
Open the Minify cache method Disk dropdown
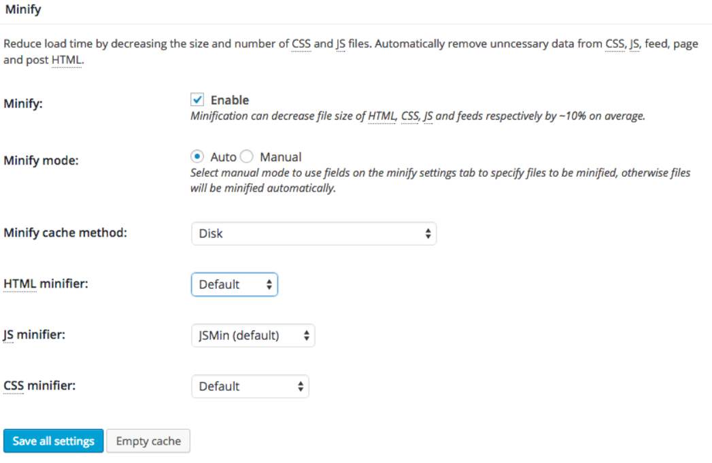pos(313,233)
